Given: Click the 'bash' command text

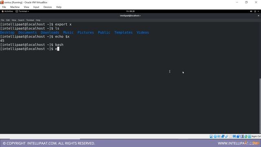Looking at the screenshot, I should (x=59, y=45).
